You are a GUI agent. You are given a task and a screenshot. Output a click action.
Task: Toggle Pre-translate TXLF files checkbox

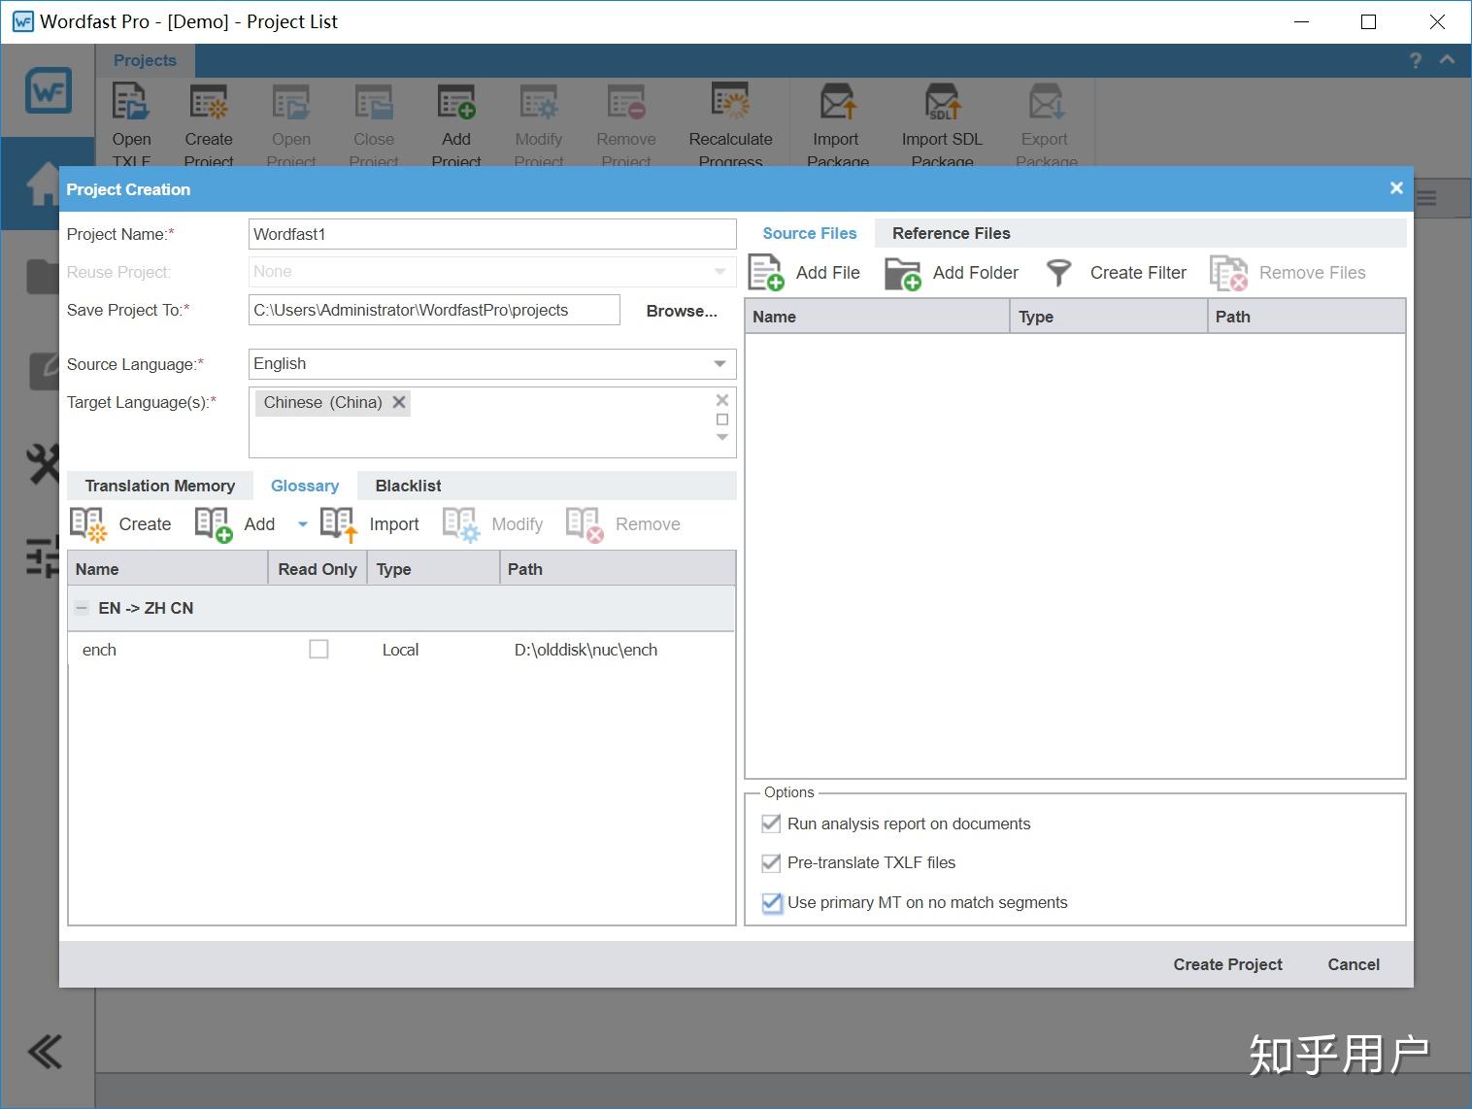(771, 862)
